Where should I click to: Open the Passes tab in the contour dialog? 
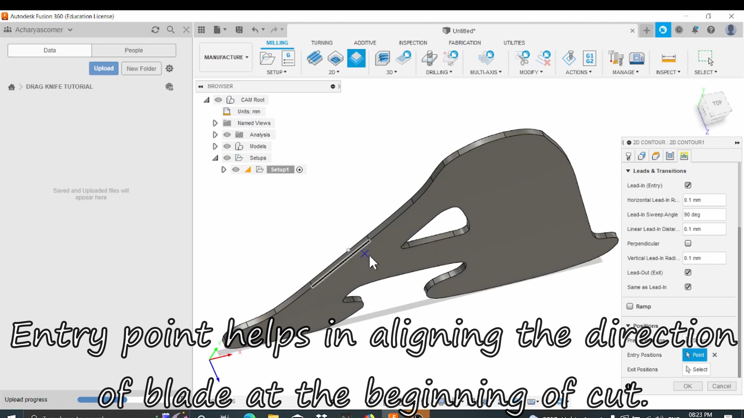coord(670,156)
